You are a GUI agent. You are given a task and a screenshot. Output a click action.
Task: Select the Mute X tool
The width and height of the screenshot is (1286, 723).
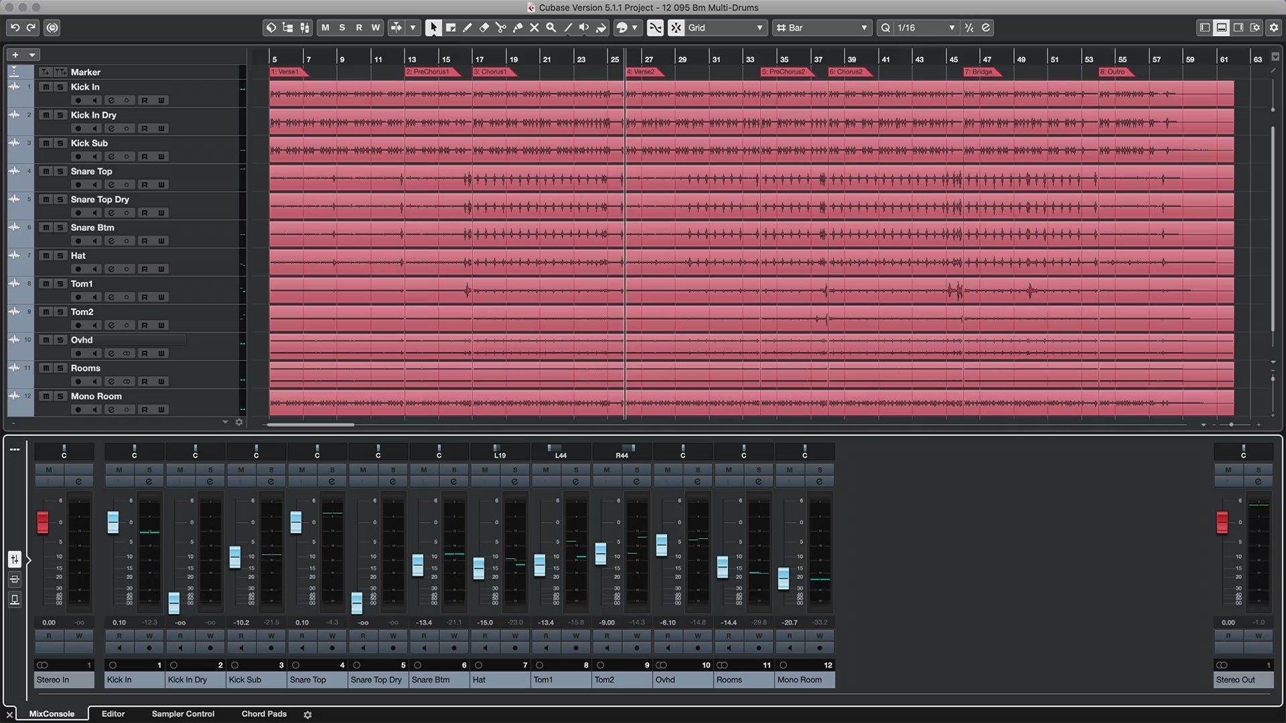coord(534,27)
